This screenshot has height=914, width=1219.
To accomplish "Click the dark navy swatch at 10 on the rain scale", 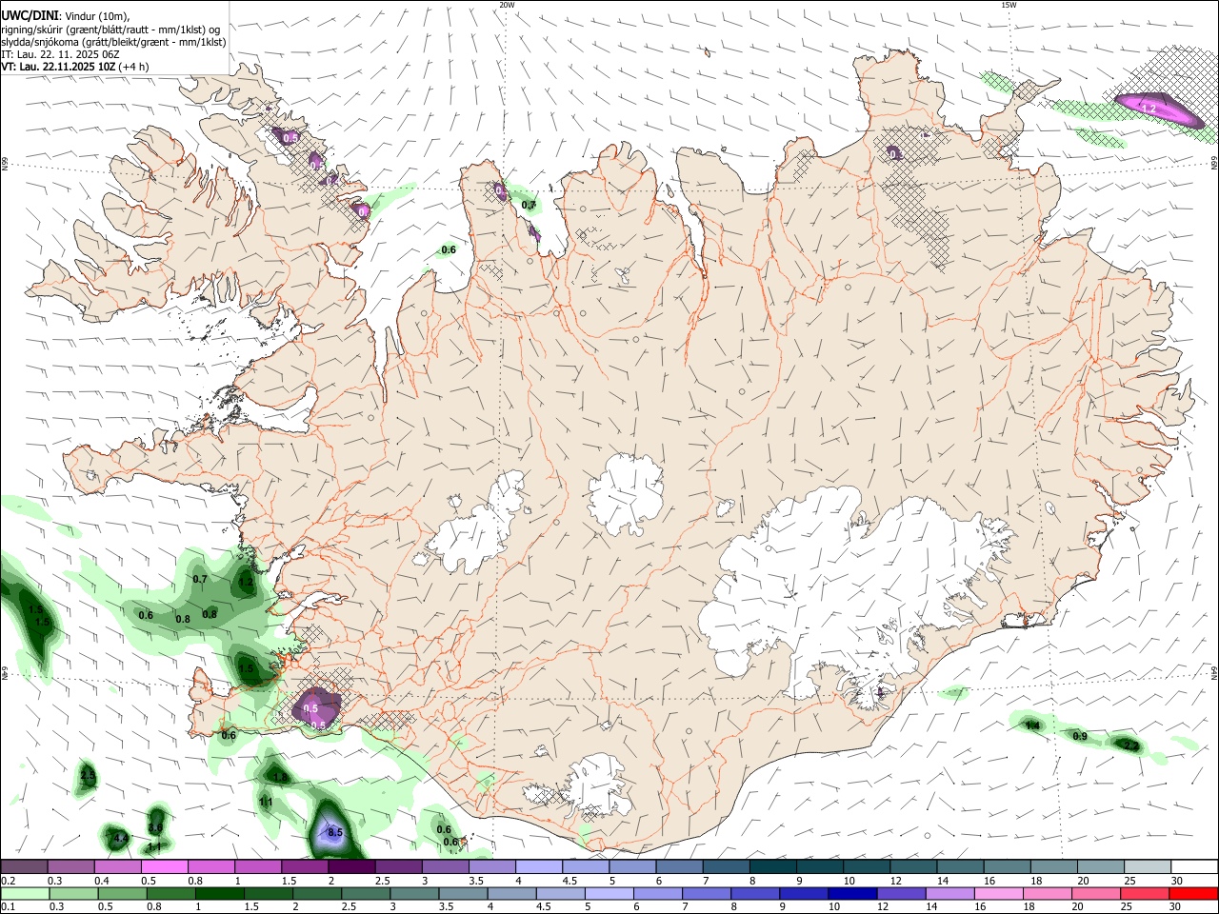I will coord(850,893).
